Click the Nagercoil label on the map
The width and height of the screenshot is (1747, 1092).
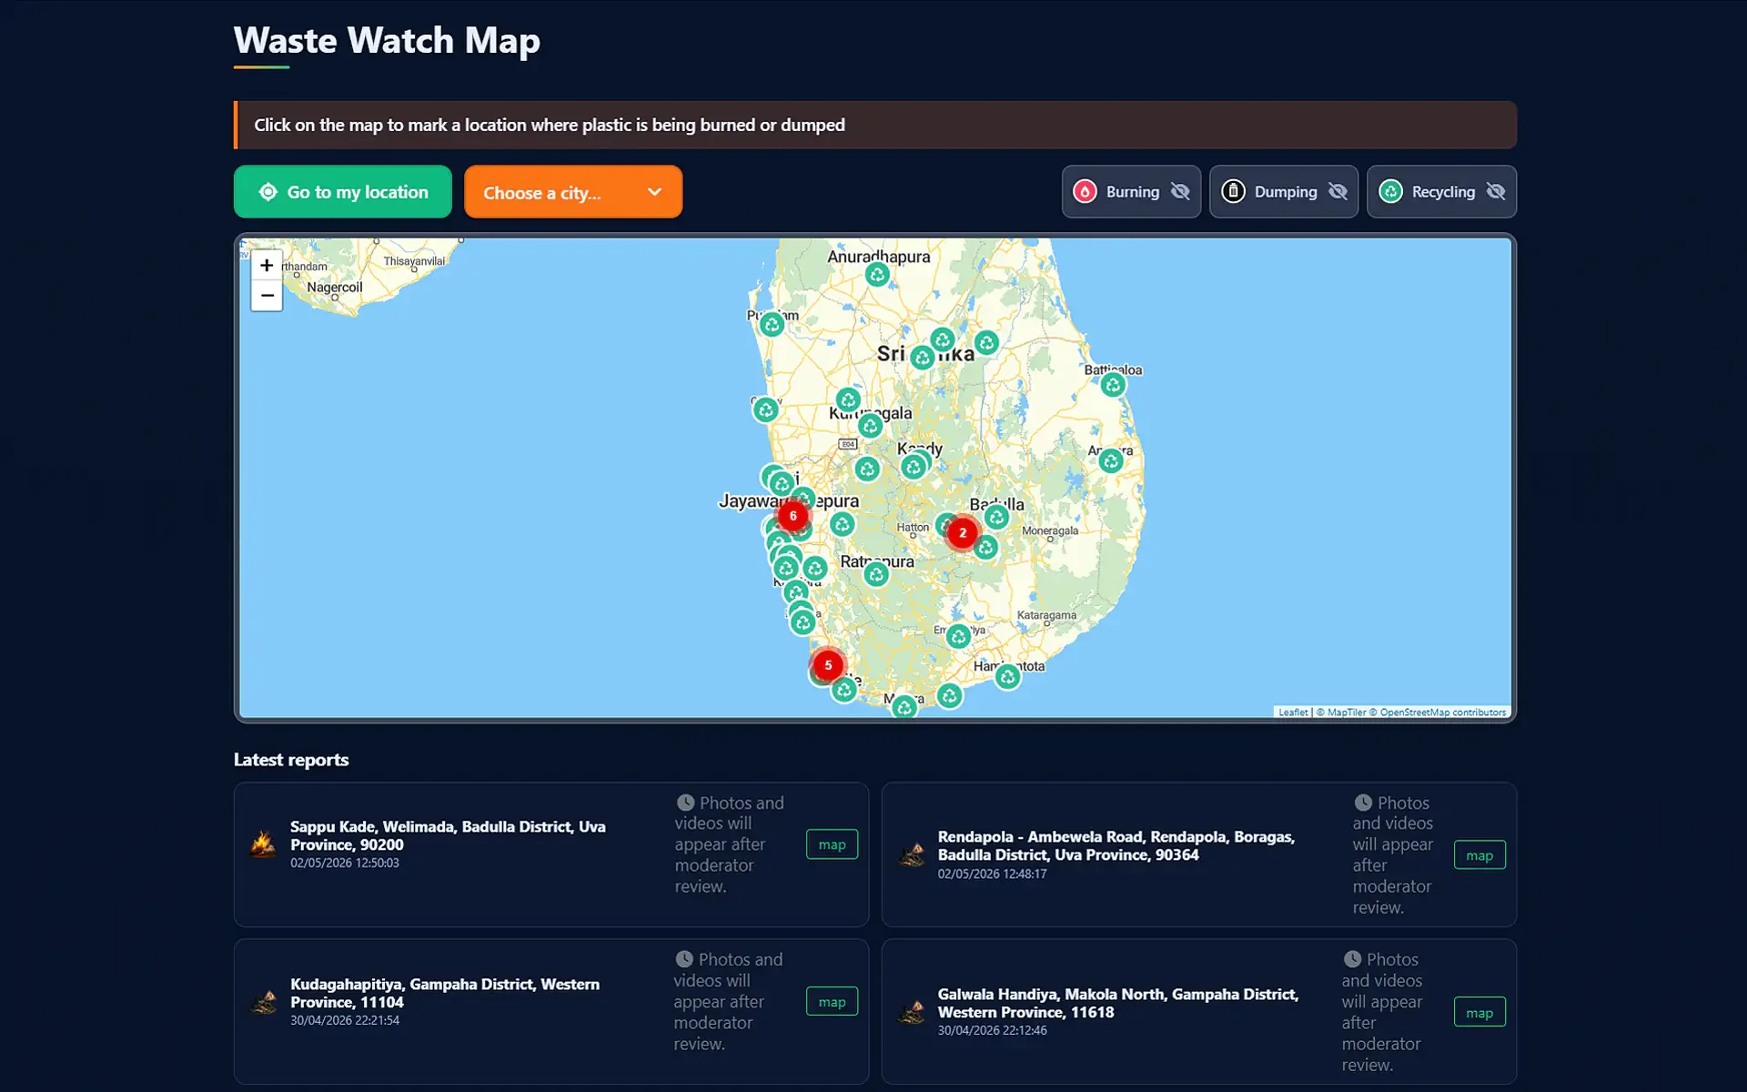point(335,288)
